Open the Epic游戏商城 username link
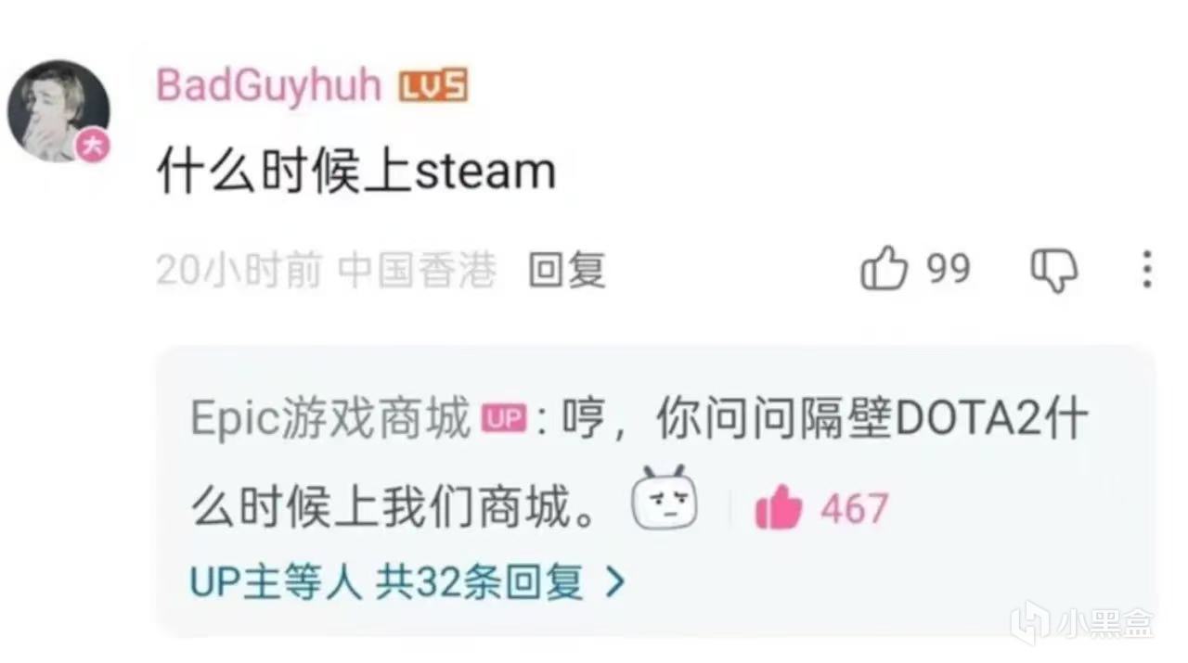Viewport: 1188px width, 663px height. [331, 420]
